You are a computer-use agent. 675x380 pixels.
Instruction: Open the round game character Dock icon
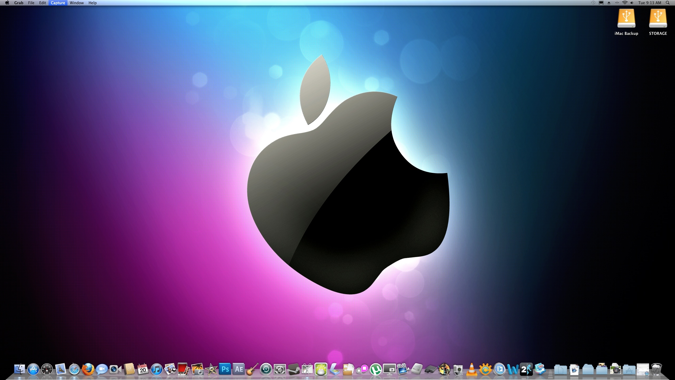pos(444,369)
